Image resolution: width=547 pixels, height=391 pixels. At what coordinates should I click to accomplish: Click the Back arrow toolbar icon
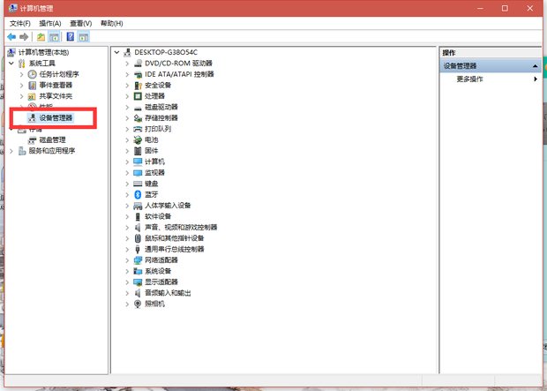tap(11, 37)
